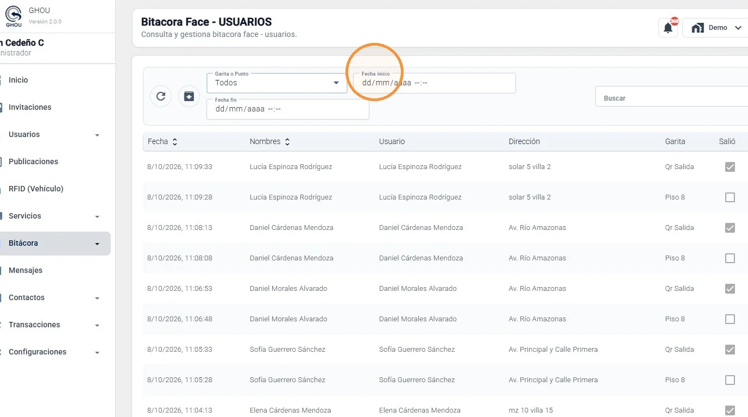Open the Garita o Punto dropdown
Image resolution: width=748 pixels, height=417 pixels.
tap(277, 83)
